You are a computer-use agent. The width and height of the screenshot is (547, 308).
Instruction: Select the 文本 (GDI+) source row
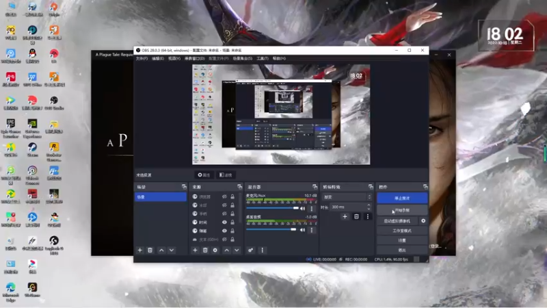[x=214, y=240]
